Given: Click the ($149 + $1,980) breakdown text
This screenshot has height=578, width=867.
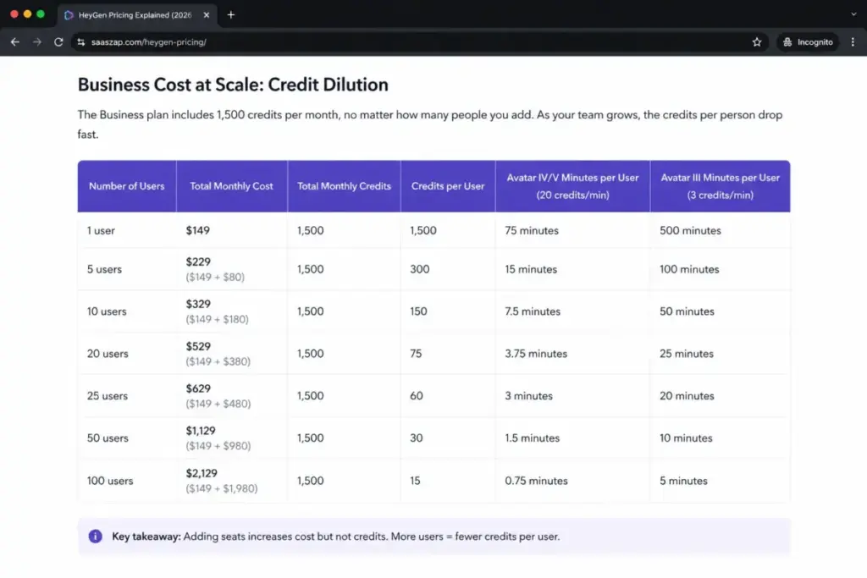Looking at the screenshot, I should click(222, 488).
